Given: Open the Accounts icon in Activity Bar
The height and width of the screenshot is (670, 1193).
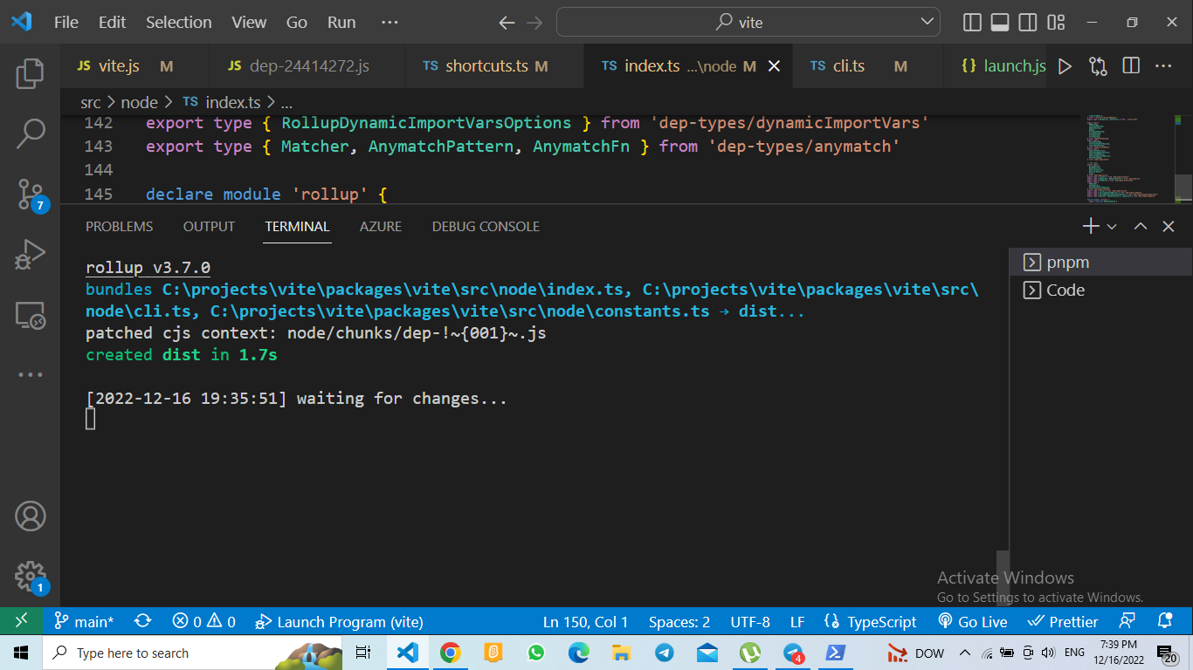Looking at the screenshot, I should pos(30,516).
